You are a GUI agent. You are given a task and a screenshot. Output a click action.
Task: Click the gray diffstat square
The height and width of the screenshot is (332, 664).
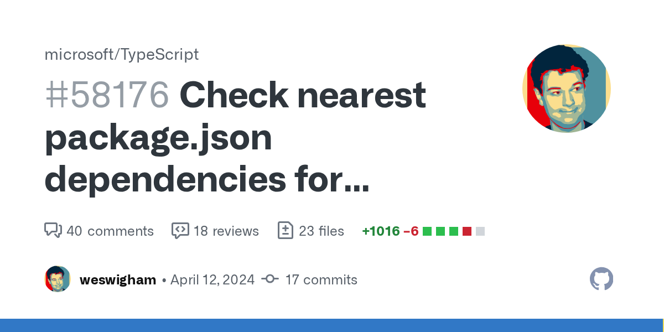[x=480, y=231]
